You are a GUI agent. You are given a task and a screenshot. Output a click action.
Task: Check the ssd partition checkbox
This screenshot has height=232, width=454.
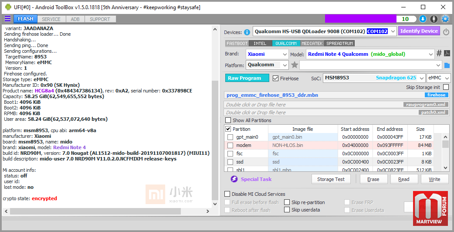point(230,162)
